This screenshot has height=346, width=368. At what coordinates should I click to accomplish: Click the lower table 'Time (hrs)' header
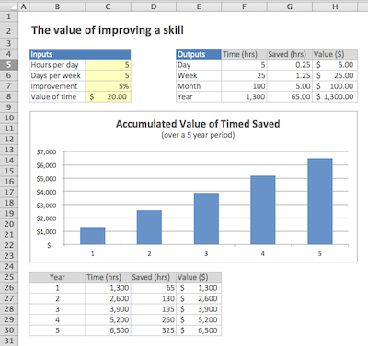click(x=108, y=277)
